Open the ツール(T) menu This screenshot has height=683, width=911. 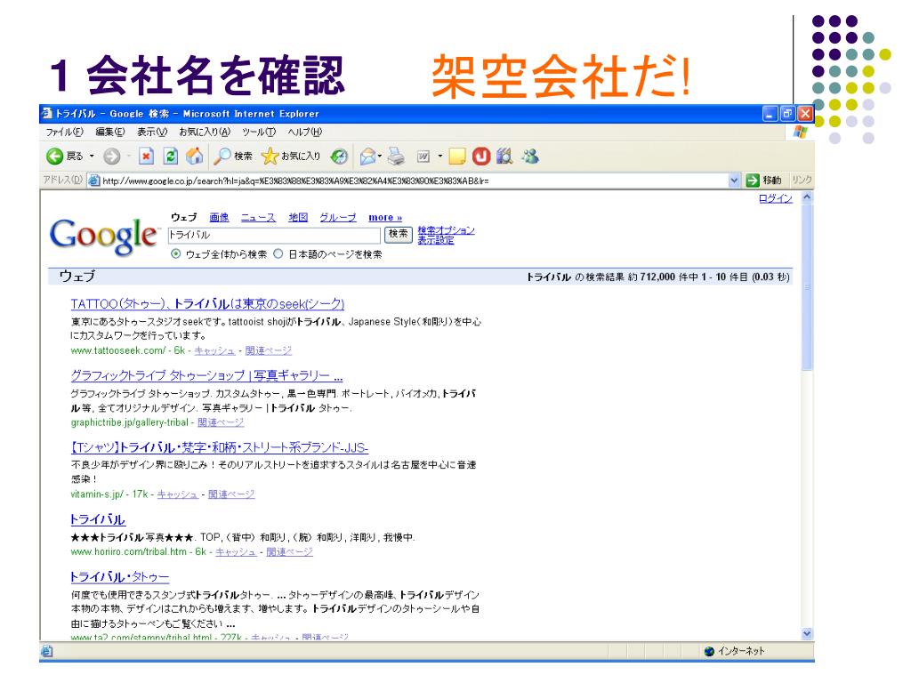tap(259, 132)
